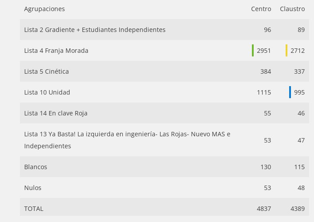Click the Nulos row label
Screen dimensions: 314x222
(33, 188)
